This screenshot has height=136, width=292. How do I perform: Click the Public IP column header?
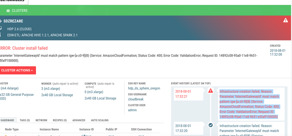coord(111,129)
